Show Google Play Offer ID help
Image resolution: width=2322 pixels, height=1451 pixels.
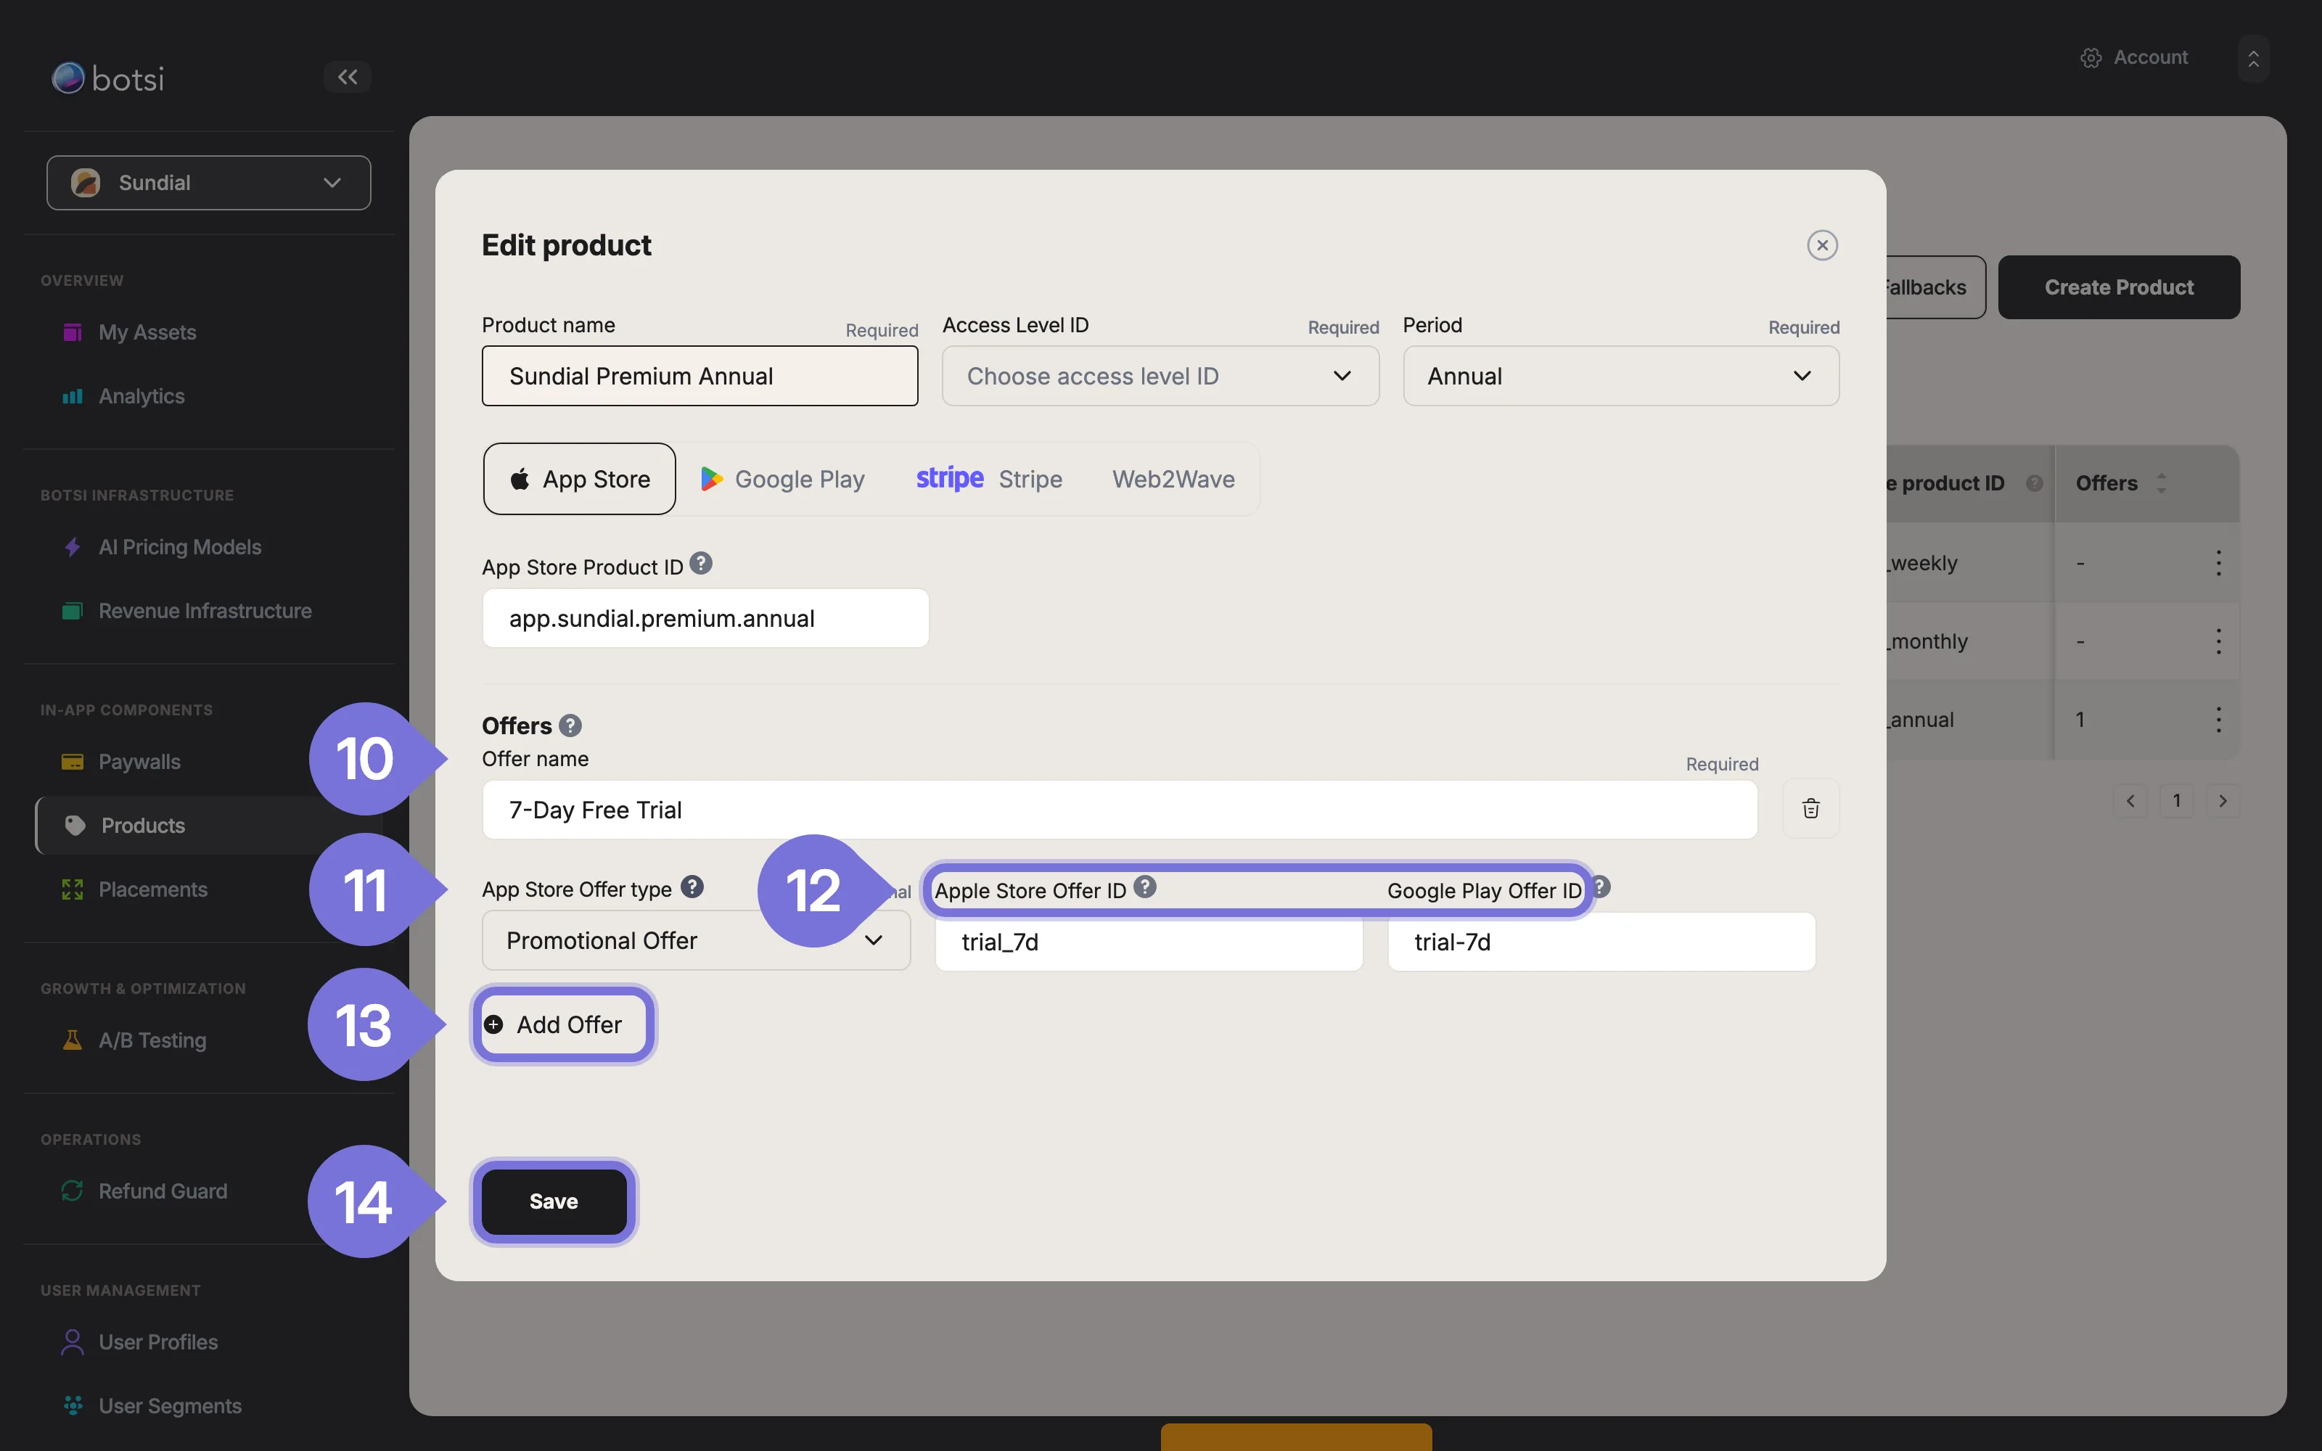click(x=1599, y=888)
